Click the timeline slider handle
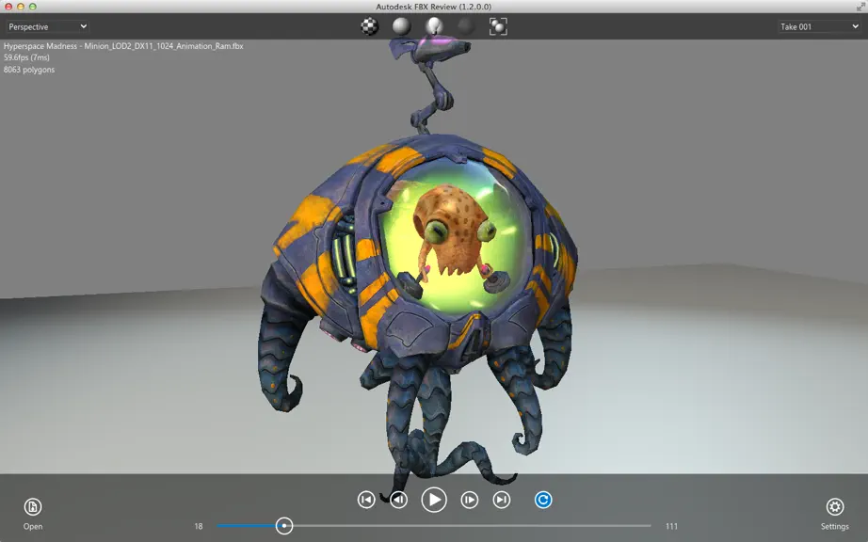 (284, 526)
